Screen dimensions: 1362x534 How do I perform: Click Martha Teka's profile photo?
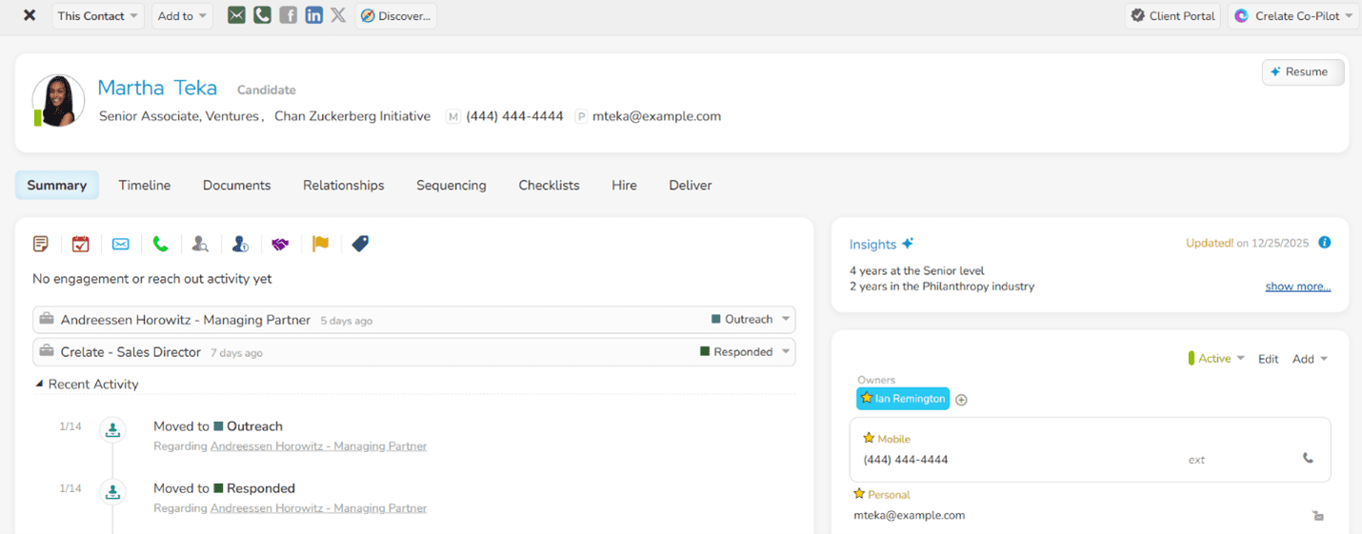coord(59,101)
